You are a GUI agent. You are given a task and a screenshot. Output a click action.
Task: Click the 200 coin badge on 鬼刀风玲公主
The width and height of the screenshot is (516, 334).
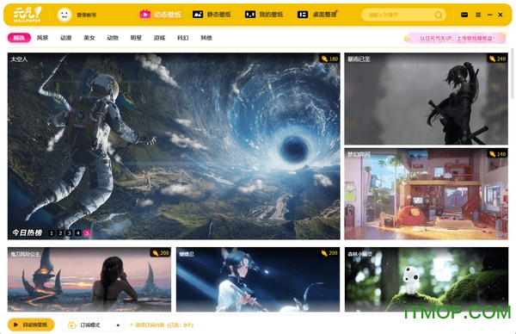161,253
